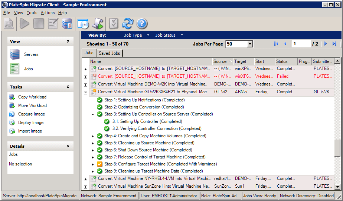343x201 pixels.
Task: Collapse Step 3 Setting Up Controller node
Action: [x=93, y=114]
